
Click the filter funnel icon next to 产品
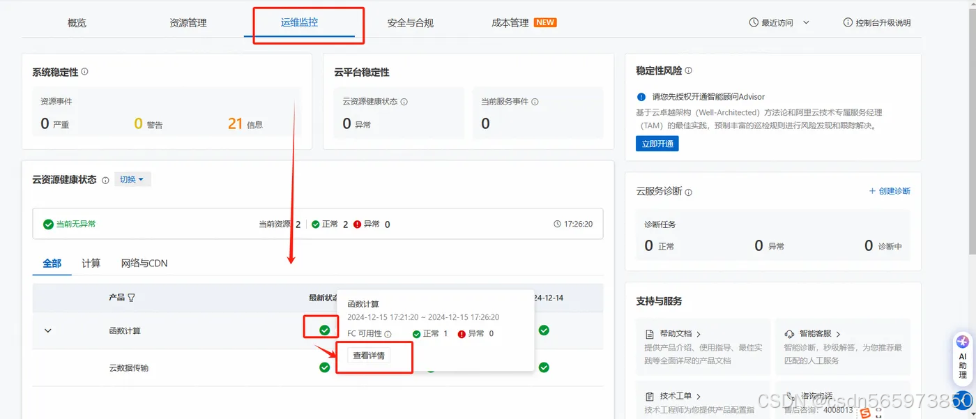pos(131,298)
